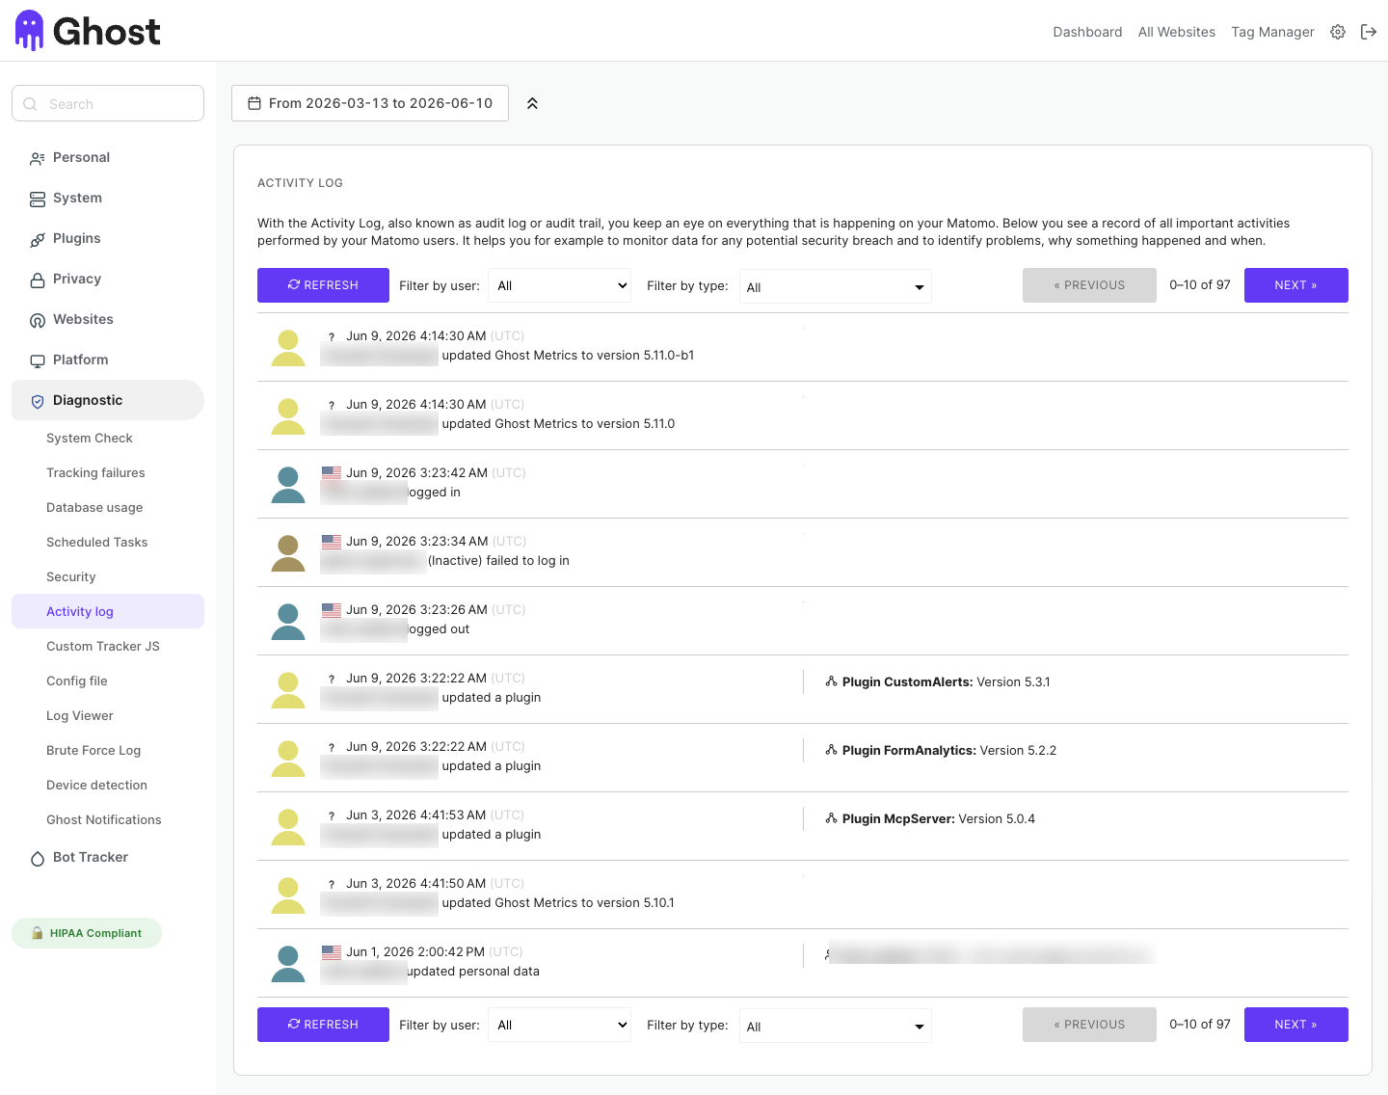Select Activity log in sidebar
The image size is (1388, 1095).
point(108,611)
